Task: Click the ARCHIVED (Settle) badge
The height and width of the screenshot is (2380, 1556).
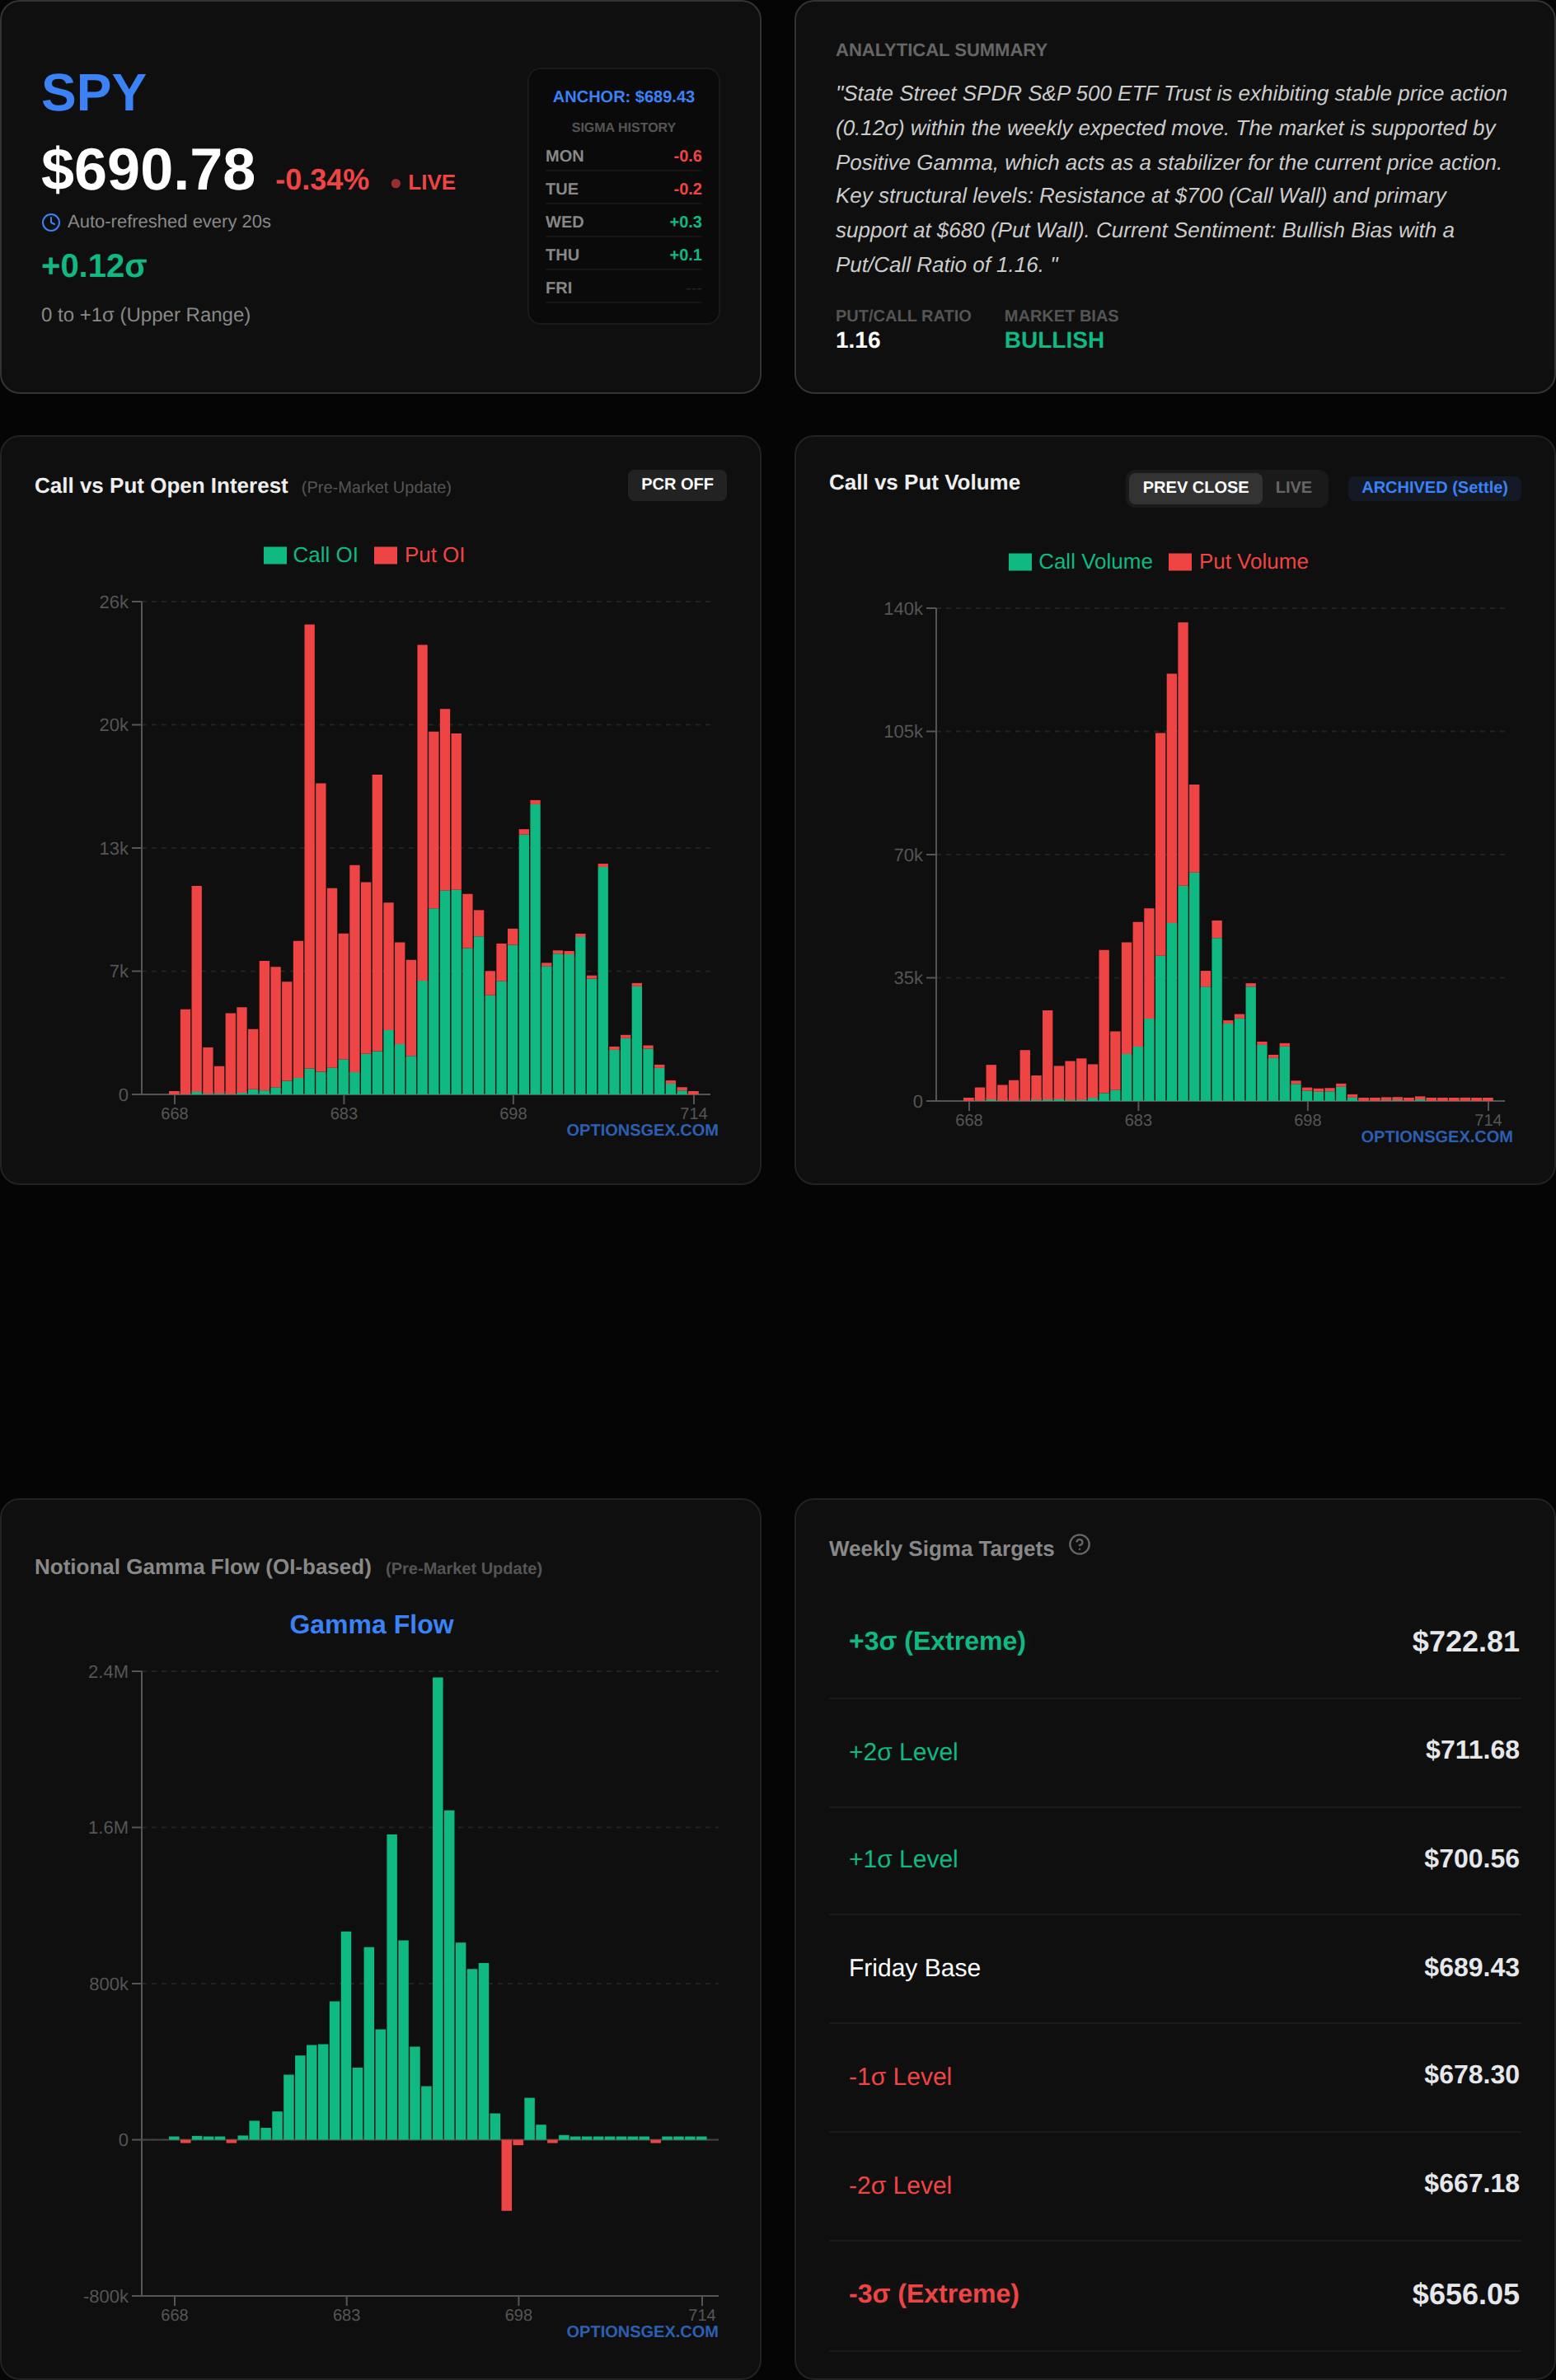Action: tap(1433, 487)
